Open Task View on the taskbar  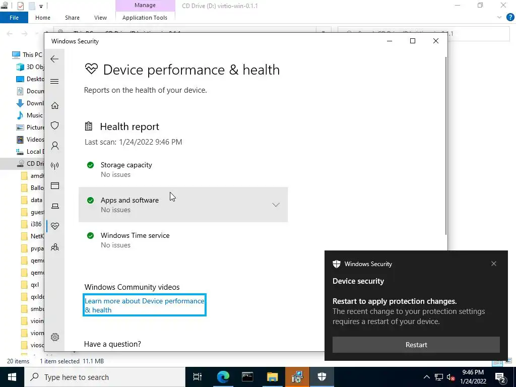(x=198, y=377)
